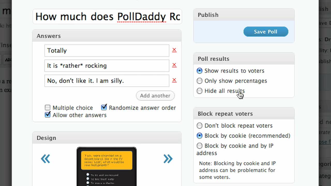Choose "Hide all results" option
Image resolution: width=331 pixels, height=186 pixels.
(x=199, y=91)
